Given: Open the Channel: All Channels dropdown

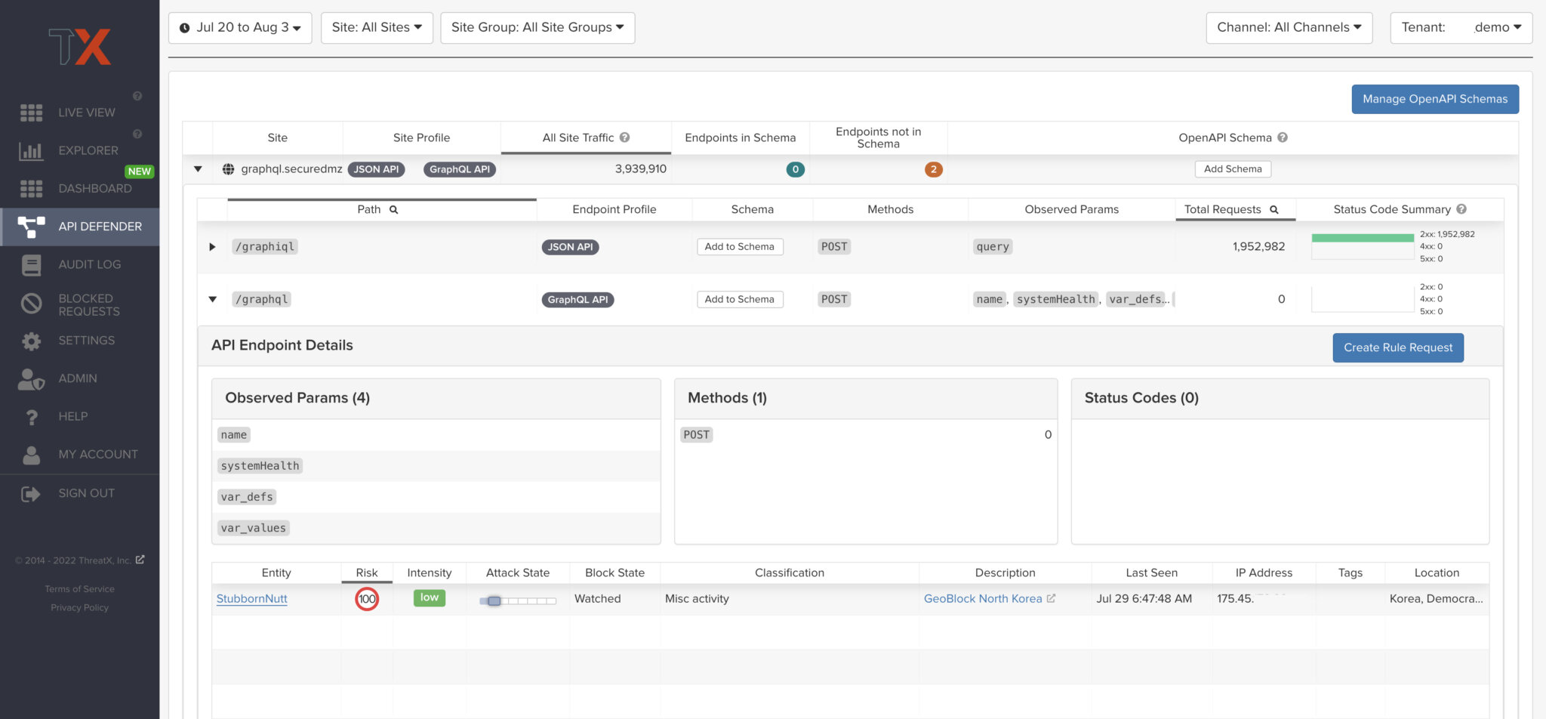Looking at the screenshot, I should coord(1289,27).
